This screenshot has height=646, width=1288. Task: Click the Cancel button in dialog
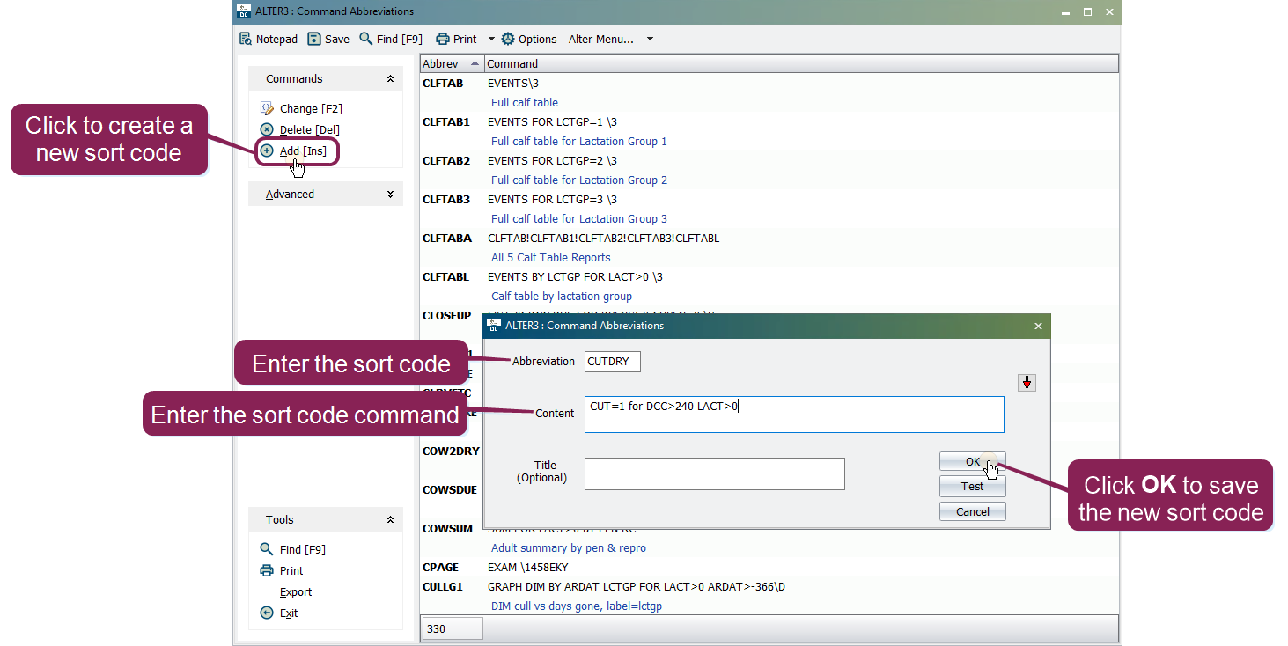click(x=972, y=511)
